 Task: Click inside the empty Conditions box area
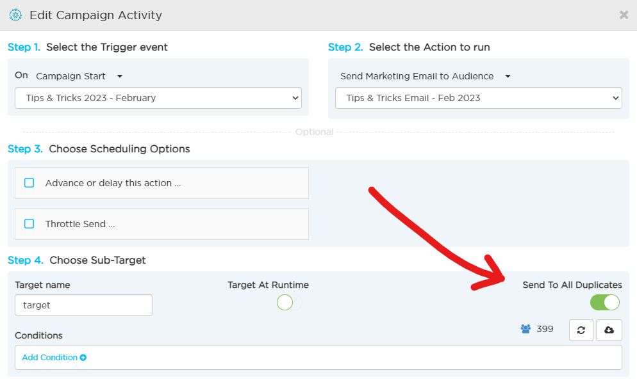[354, 357]
